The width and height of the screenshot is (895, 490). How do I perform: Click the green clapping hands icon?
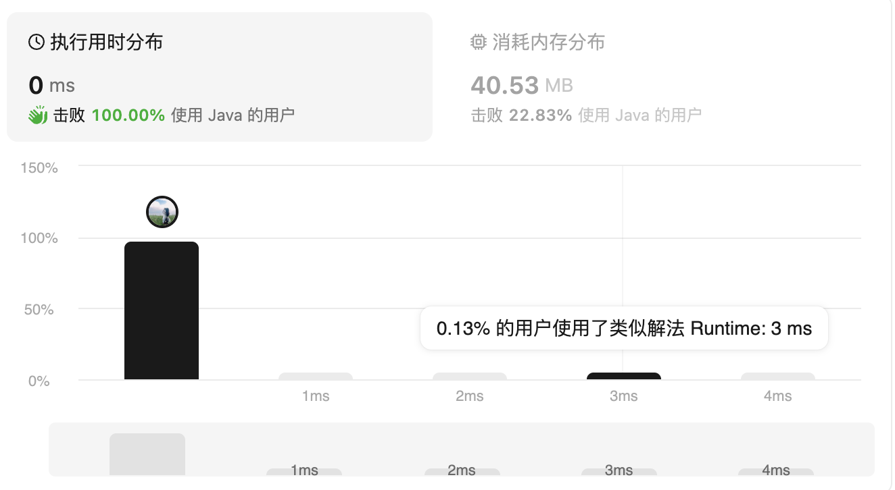(x=39, y=115)
